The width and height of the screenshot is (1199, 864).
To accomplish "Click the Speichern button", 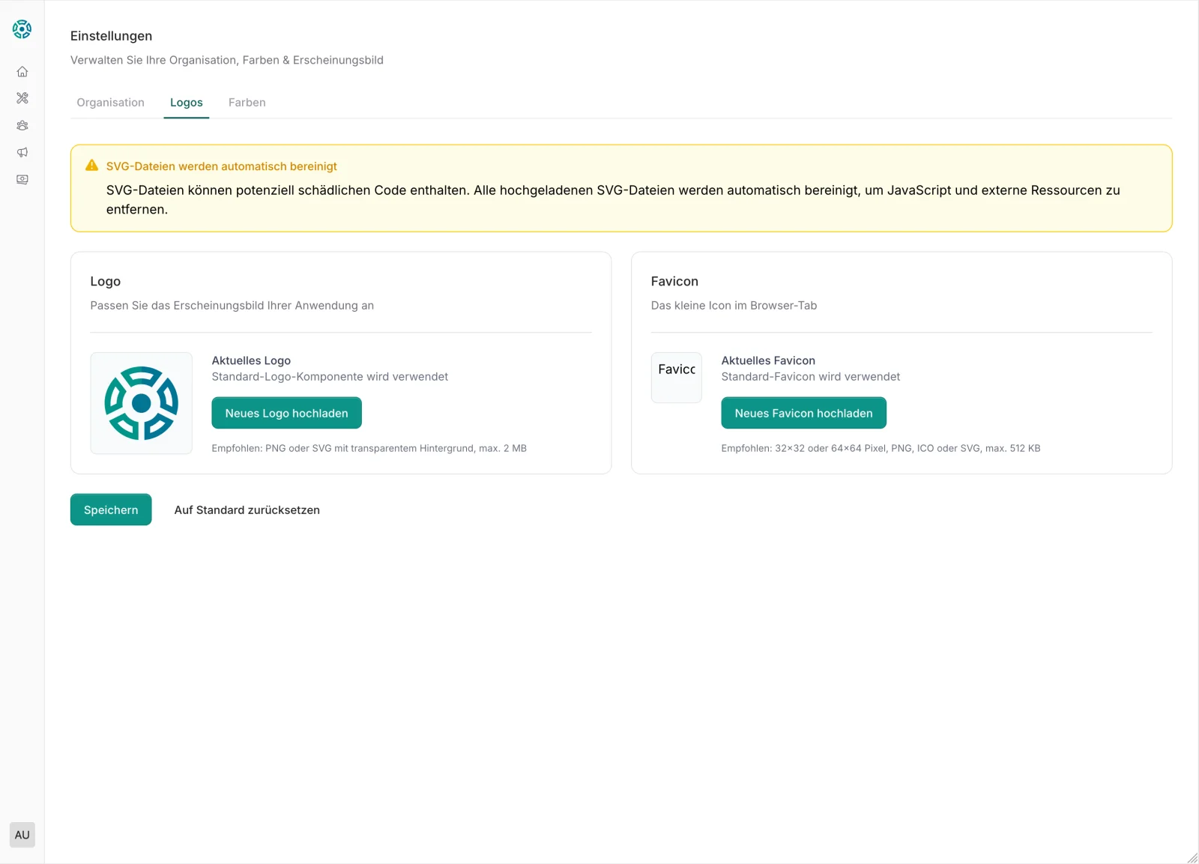I will [111, 510].
